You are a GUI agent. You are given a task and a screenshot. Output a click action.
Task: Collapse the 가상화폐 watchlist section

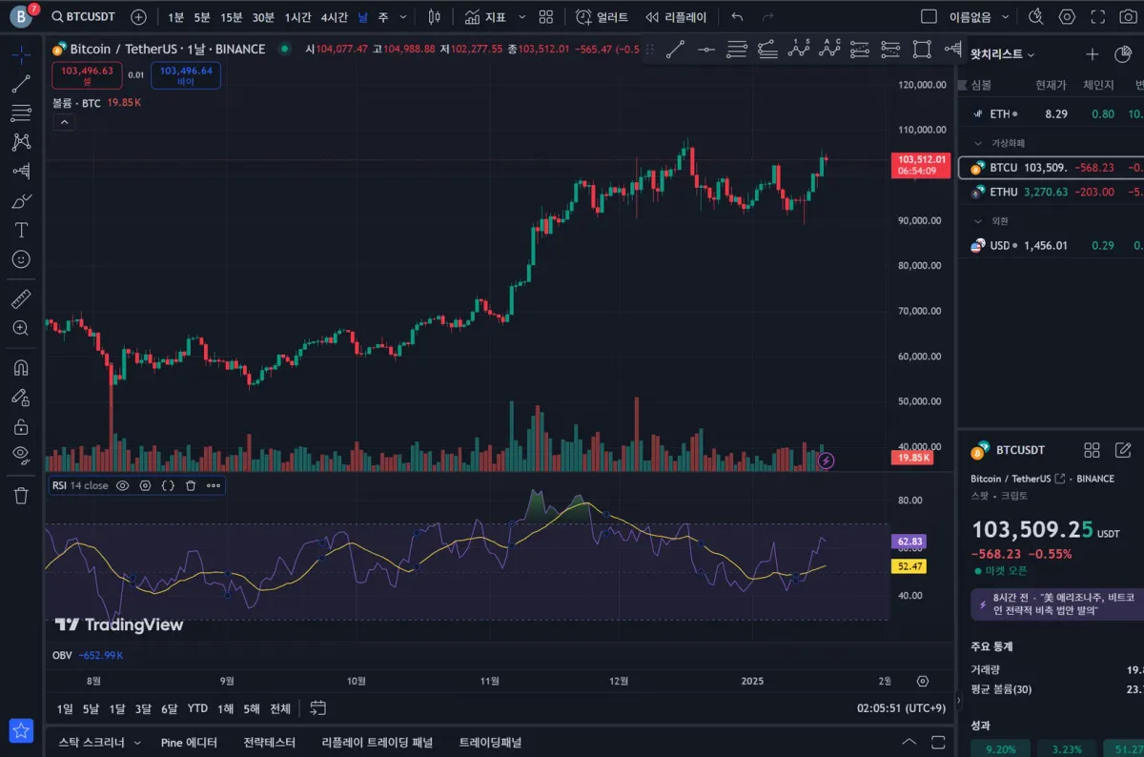pyautogui.click(x=977, y=142)
